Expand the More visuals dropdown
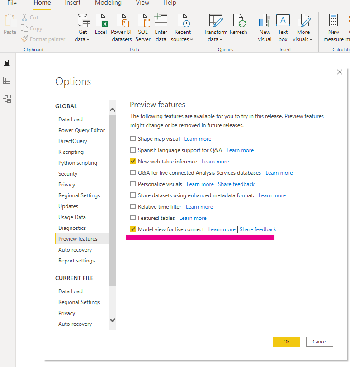The image size is (350, 367). 311,39
